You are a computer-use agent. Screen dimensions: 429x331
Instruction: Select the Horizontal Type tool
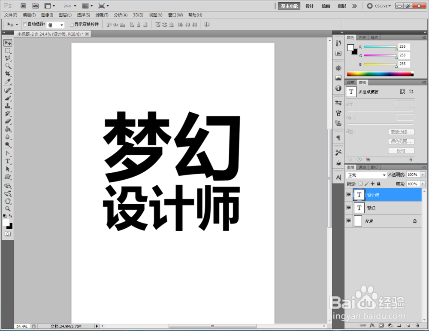(8, 161)
